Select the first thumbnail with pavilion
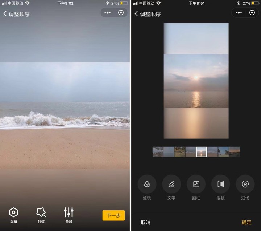Image resolution: width=261 pixels, height=231 pixels. pyautogui.click(x=158, y=152)
